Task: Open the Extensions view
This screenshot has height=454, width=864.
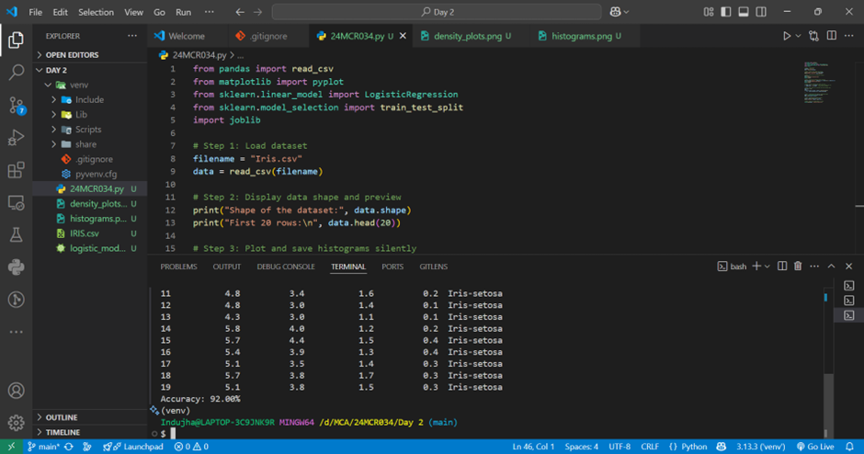Action: pos(16,170)
